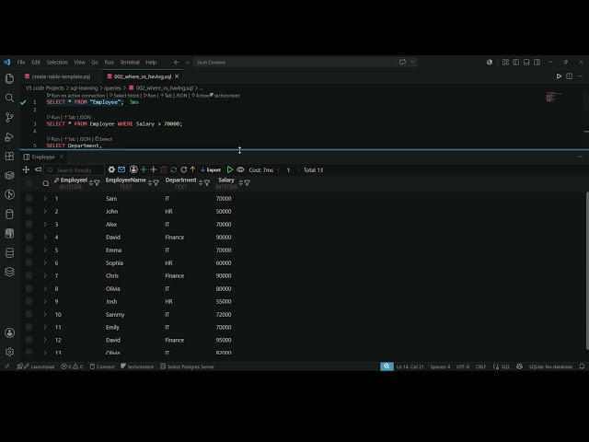The height and width of the screenshot is (442, 589).
Task: Click the notifications bell in the status bar
Action: [582, 366]
